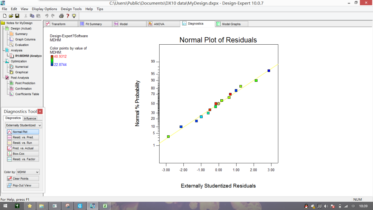This screenshot has height=210, width=373.
Task: Open Coefficients Table node
Action: (27, 94)
